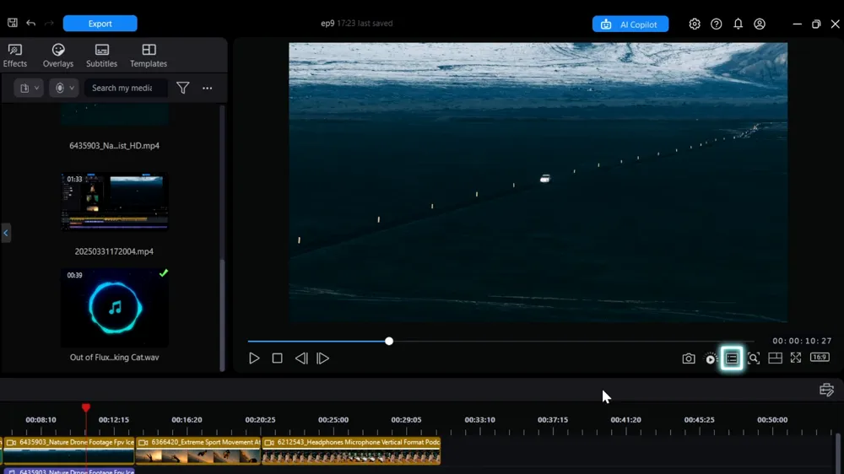This screenshot has height=474, width=844.
Task: Redo the last action
Action: click(49, 23)
